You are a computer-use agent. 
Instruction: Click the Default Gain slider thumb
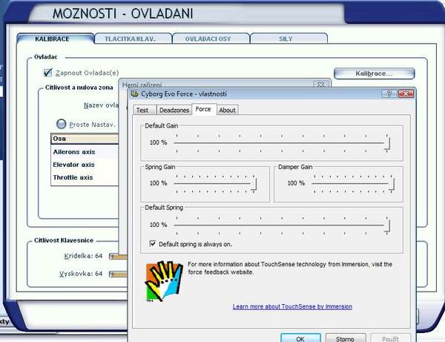tap(387, 143)
